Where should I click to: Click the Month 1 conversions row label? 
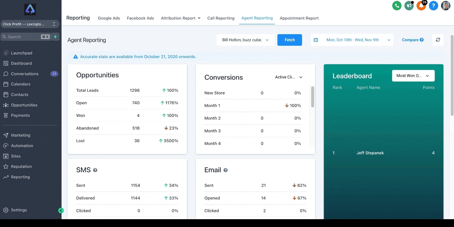[212, 105]
